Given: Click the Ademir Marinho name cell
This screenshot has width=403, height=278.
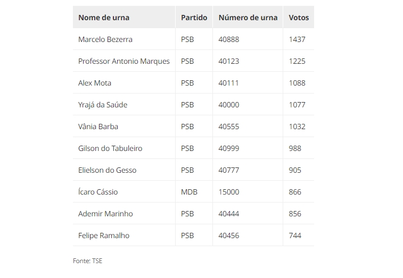Looking at the screenshot, I should (124, 214).
